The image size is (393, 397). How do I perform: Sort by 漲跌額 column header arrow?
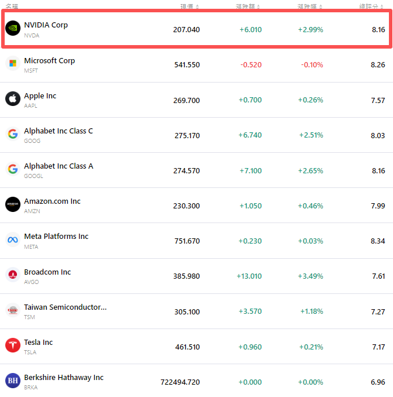258,7
